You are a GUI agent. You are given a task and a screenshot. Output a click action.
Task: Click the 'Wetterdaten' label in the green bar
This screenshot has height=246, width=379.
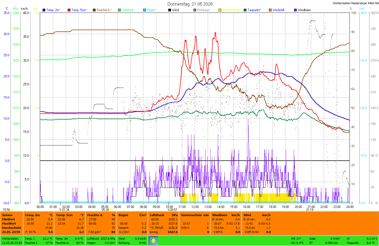tap(10, 239)
